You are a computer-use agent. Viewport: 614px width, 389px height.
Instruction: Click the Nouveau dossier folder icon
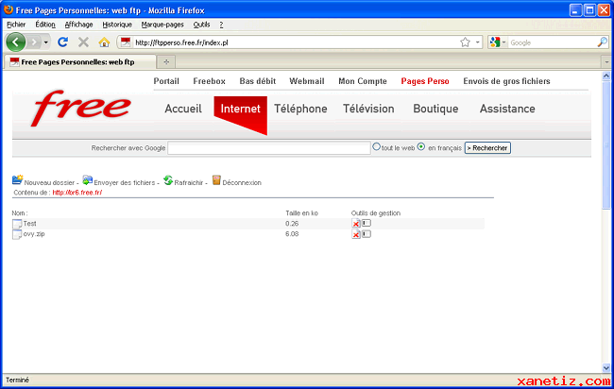pyautogui.click(x=18, y=179)
